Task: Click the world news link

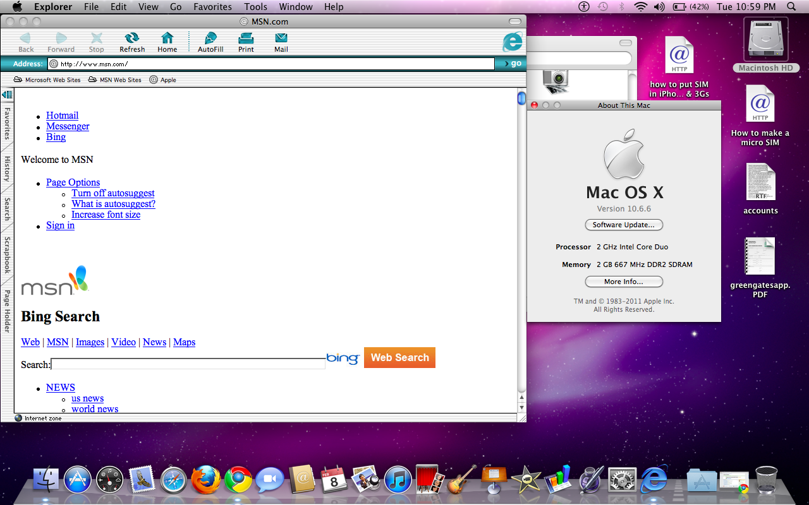Action: (95, 409)
